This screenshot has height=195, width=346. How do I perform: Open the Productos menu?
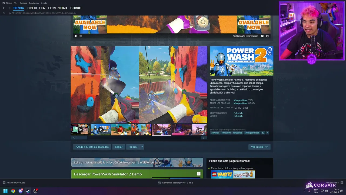pos(34,3)
